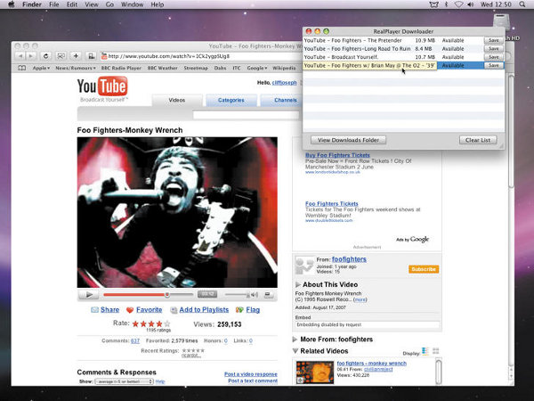Screen dimensions: 534x401
Task: Open Buy Foo Fighters Tickets ad link
Action: tap(337, 155)
